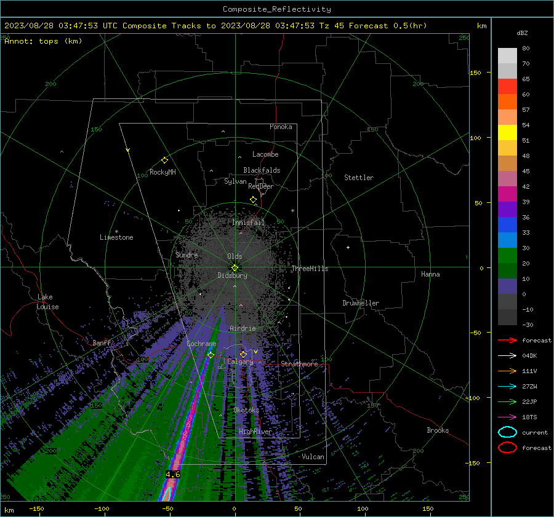
Task: Click the Sylvan label on the map
Action: 235,181
